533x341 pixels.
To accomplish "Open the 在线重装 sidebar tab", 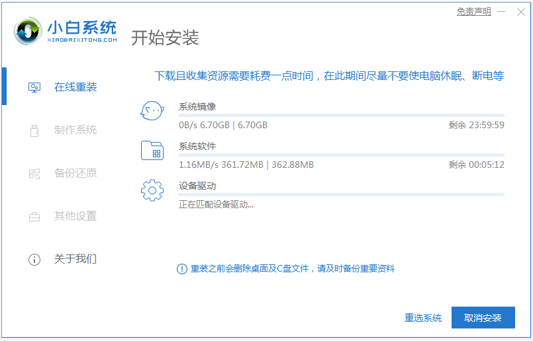I will coord(75,87).
